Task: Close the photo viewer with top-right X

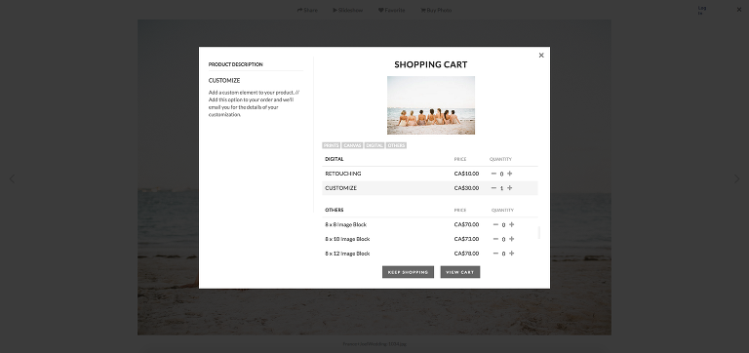Action: [x=739, y=10]
